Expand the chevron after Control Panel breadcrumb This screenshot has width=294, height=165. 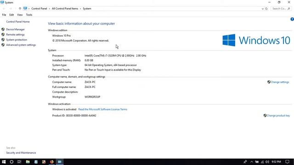(50, 9)
